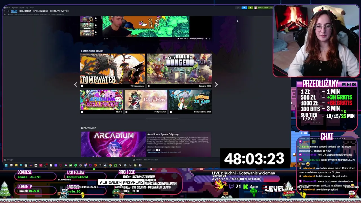Go back with Steam's back arrow
Image resolution: width=361 pixels, height=203 pixels.
coord(5,11)
